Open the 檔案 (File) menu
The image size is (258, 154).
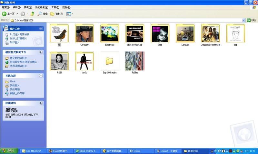[6, 7]
